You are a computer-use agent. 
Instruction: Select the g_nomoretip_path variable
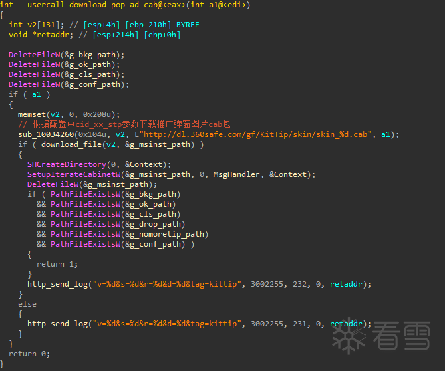pyautogui.click(x=167, y=234)
